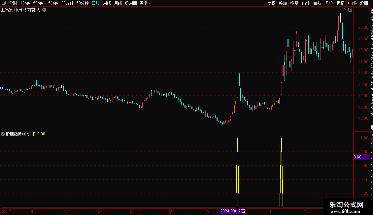The width and height of the screenshot is (373, 215).
Task: Click 返回 to go back
Action: 364,3
